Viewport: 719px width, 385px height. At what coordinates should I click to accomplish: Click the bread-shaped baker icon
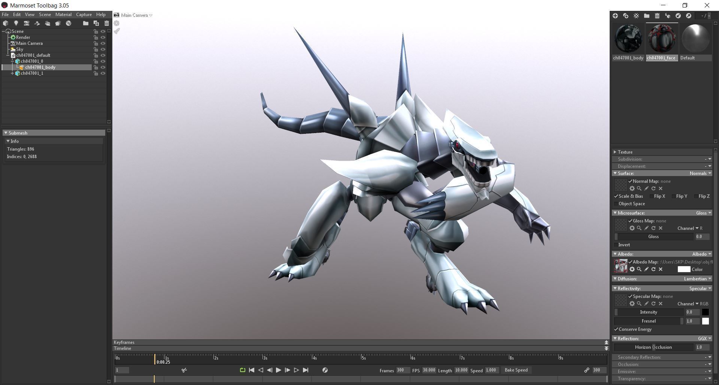58,23
